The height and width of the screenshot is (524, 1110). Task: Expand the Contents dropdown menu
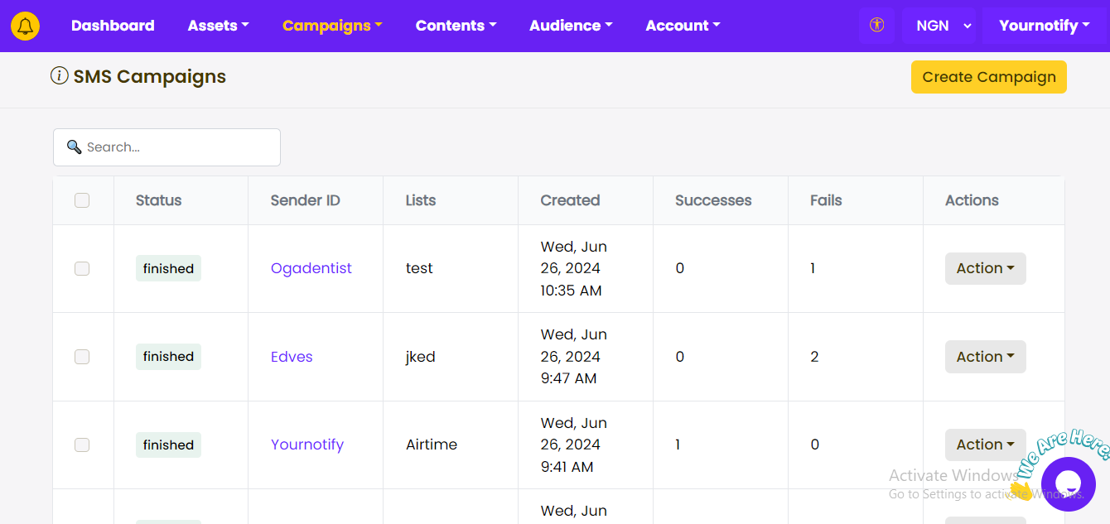tap(456, 26)
